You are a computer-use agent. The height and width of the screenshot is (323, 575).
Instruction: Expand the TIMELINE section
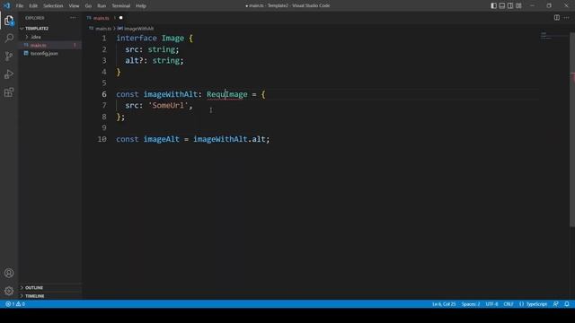click(x=50, y=295)
